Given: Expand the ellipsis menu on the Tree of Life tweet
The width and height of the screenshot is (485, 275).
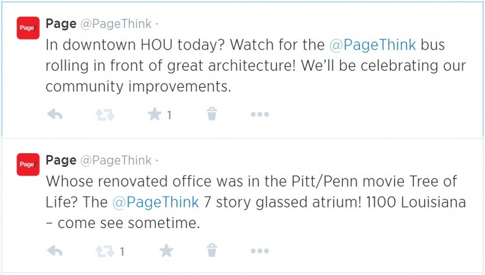Looking at the screenshot, I should tap(260, 251).
